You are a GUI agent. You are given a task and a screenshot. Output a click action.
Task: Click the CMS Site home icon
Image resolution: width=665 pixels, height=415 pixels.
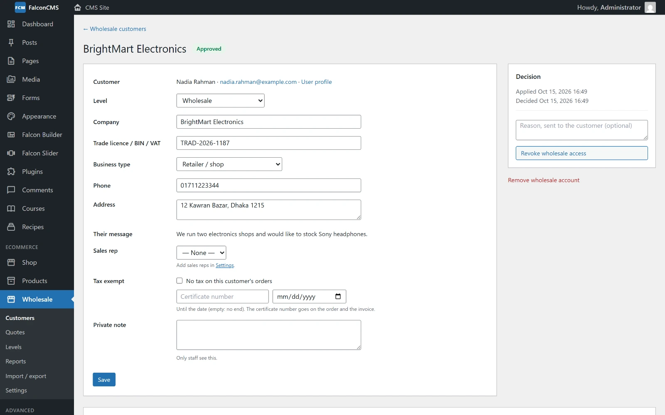(77, 7)
